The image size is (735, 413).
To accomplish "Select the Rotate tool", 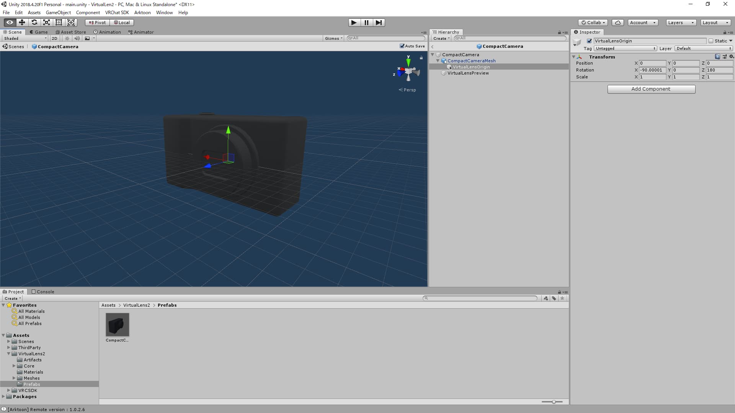I will (34, 23).
